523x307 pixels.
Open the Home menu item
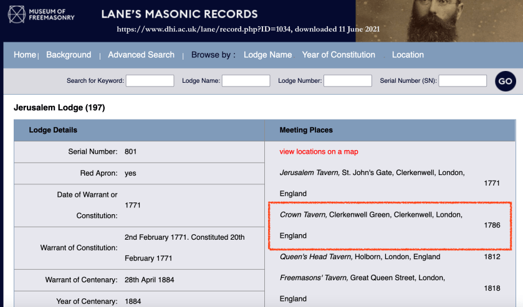pos(25,55)
